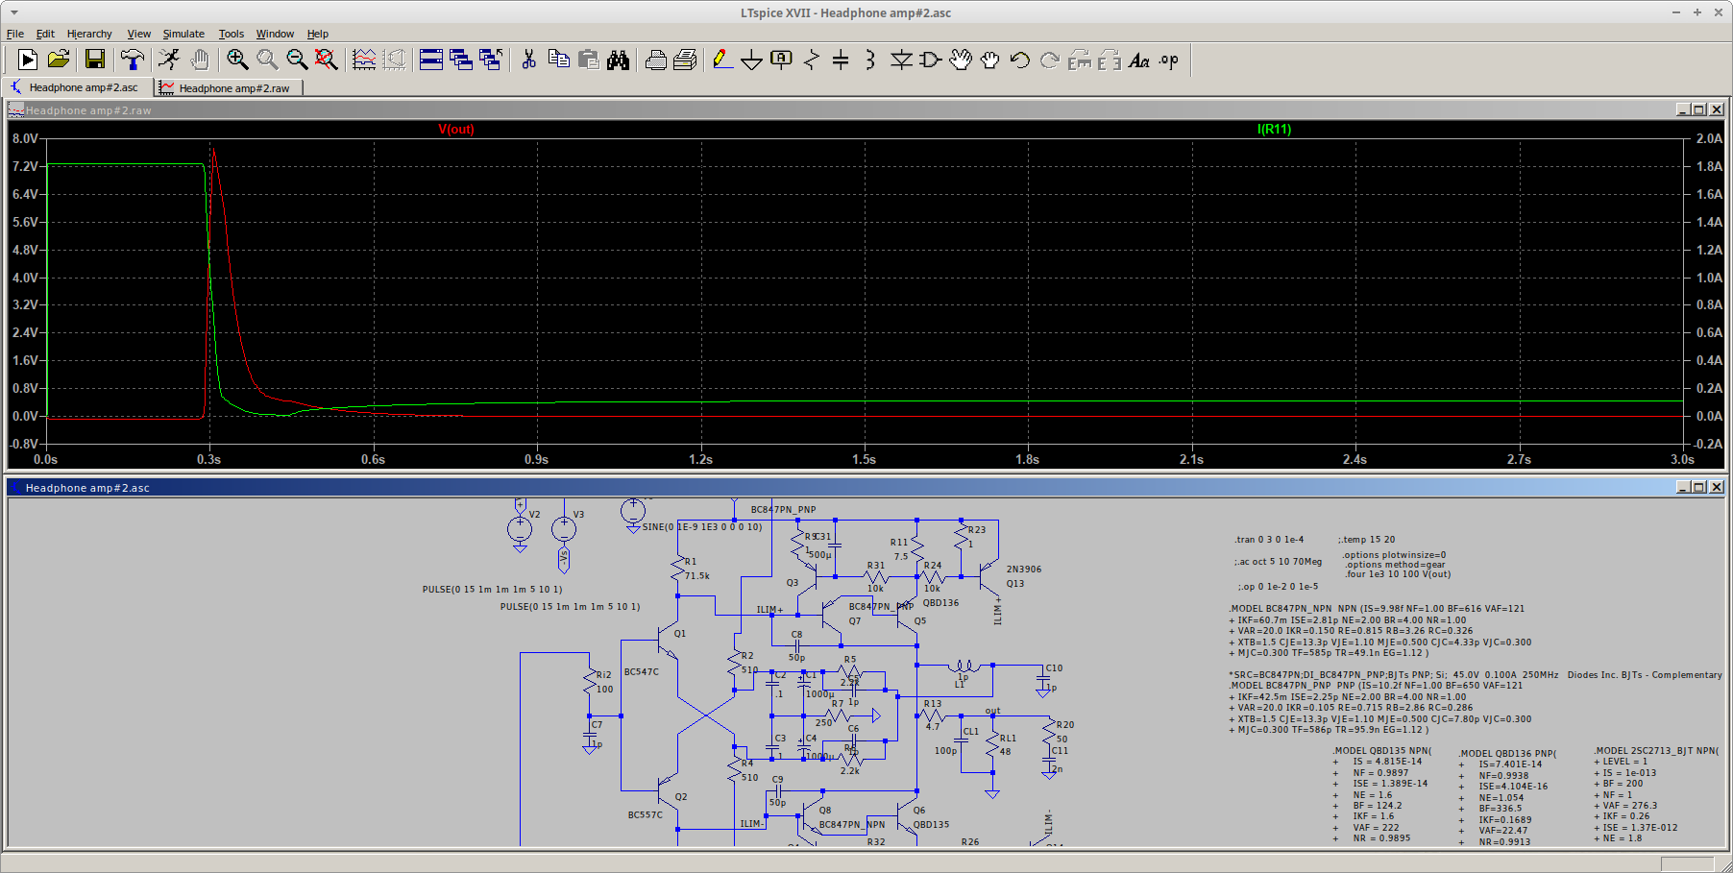Image resolution: width=1733 pixels, height=873 pixels.
Task: Click the waveform plot traces icon
Action: (364, 60)
